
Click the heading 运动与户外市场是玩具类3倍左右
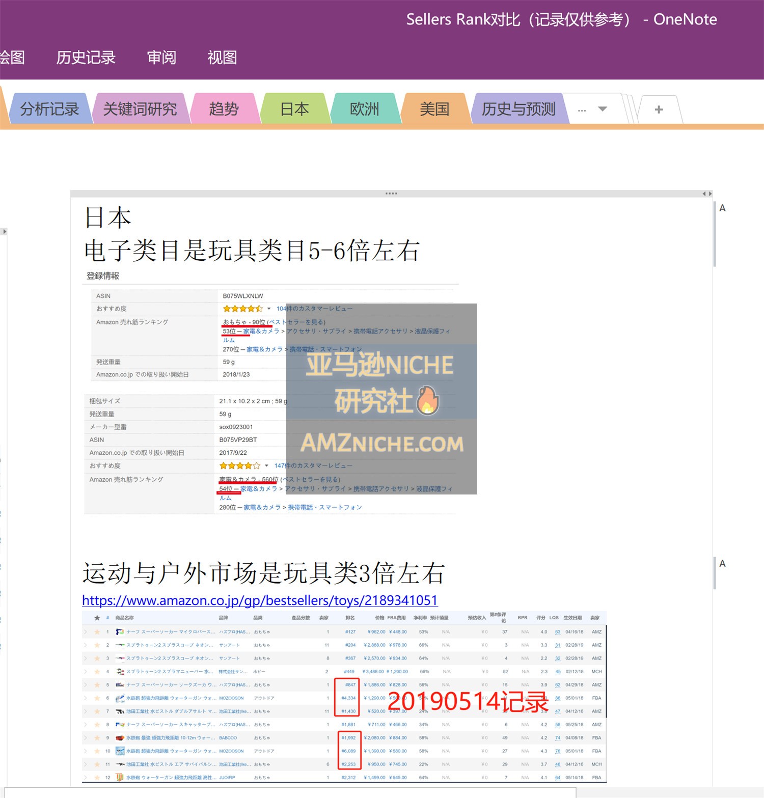coord(264,573)
